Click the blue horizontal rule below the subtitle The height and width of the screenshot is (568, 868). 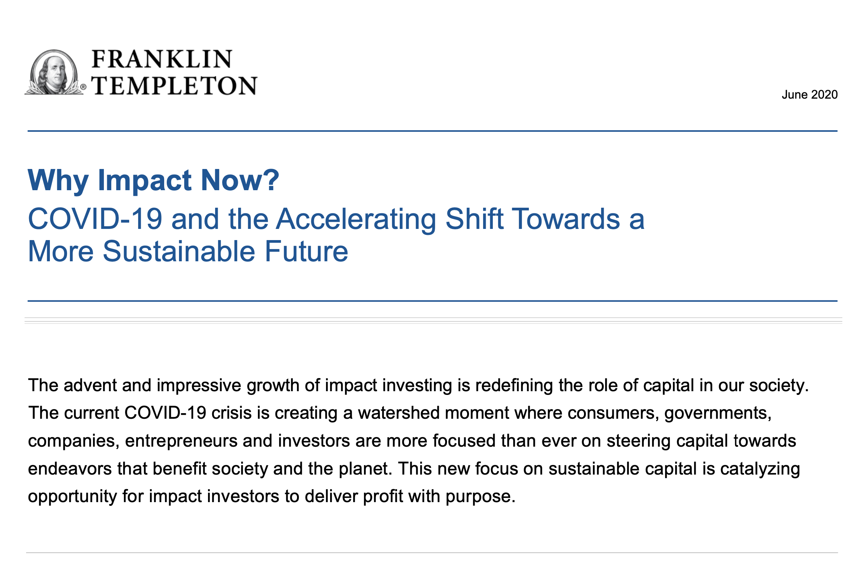[433, 301]
